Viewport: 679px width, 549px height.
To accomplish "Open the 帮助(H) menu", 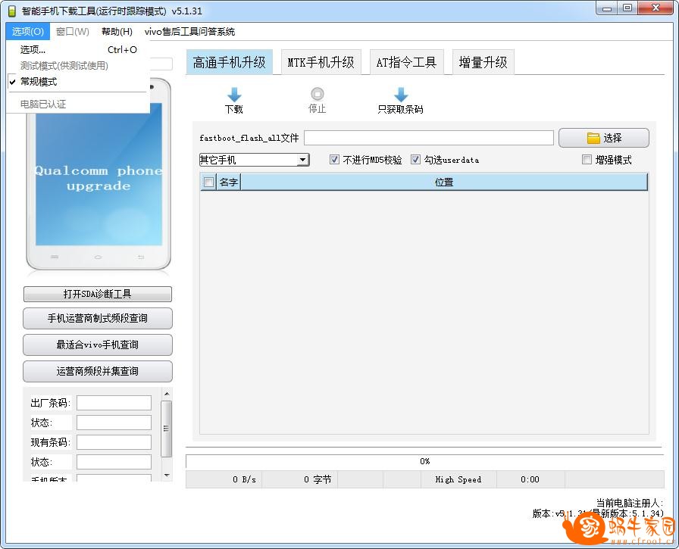I will tap(117, 32).
